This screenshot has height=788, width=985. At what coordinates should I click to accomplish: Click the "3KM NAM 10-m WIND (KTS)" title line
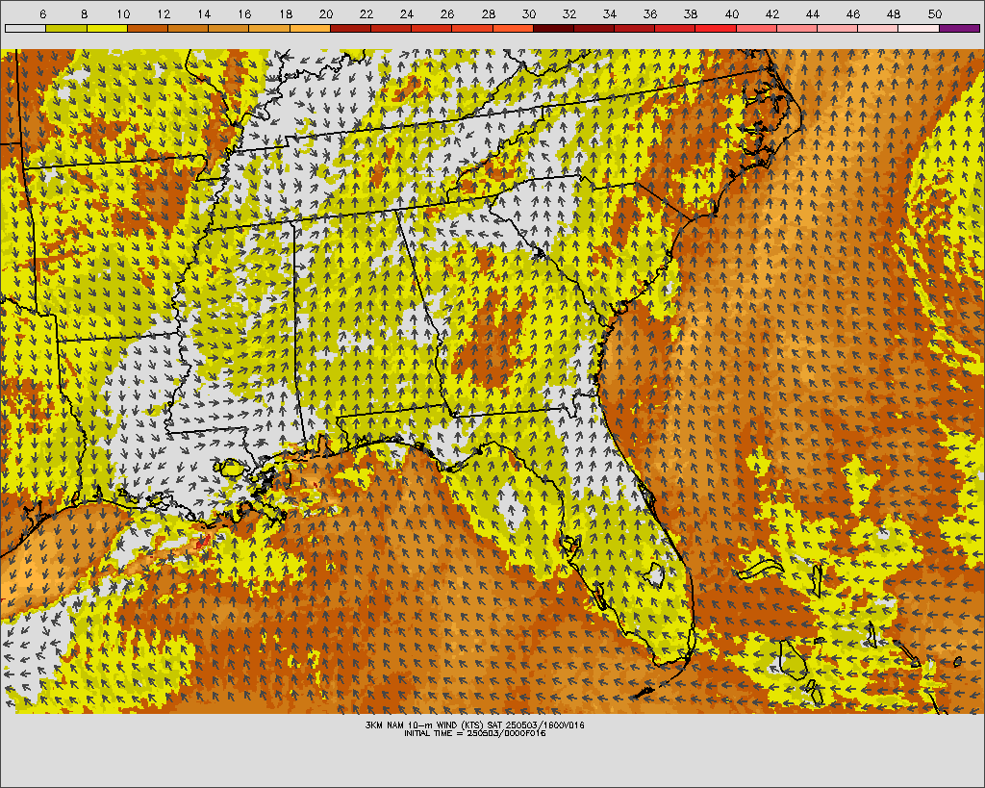tap(475, 724)
